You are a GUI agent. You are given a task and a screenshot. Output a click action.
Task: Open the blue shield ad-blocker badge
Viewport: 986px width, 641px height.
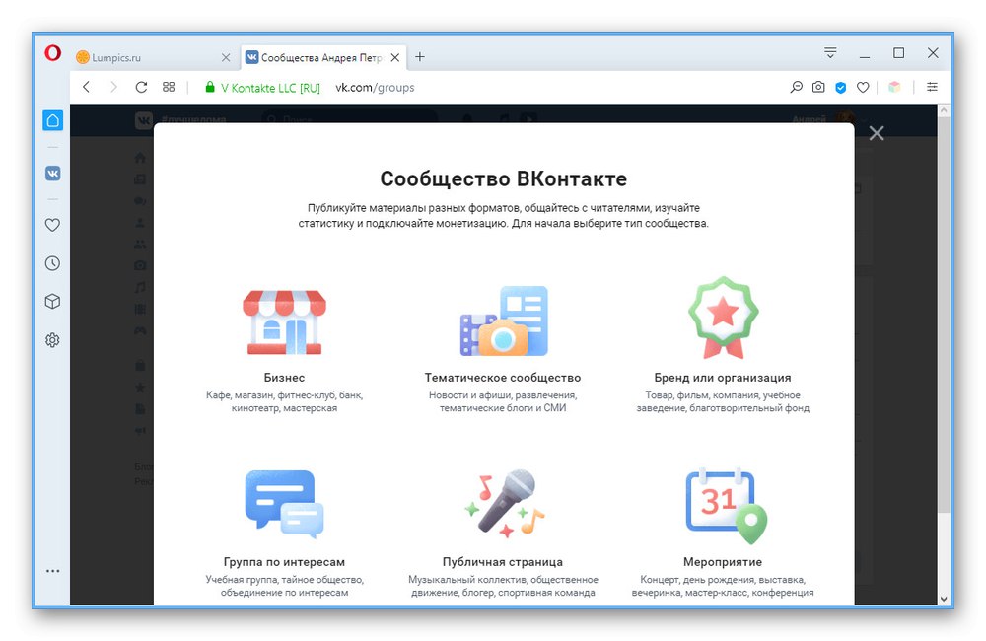(x=841, y=88)
